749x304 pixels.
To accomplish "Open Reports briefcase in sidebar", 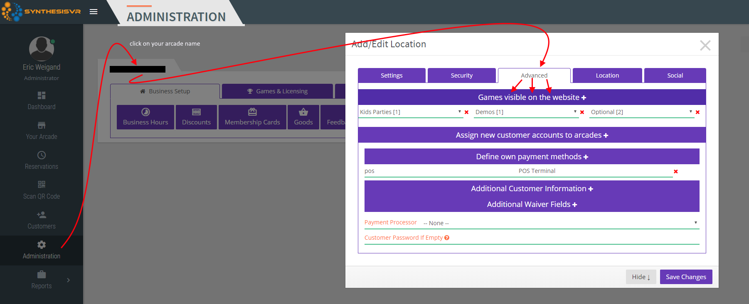I will tap(42, 275).
